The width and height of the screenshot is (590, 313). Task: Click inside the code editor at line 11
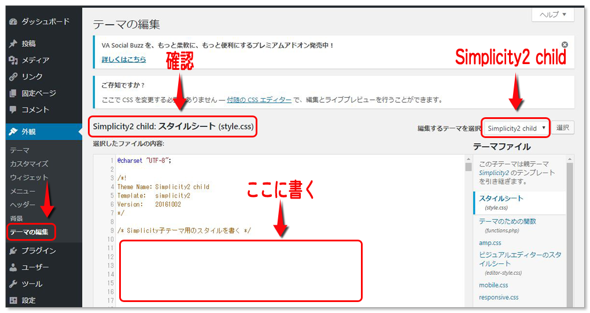coord(241,248)
